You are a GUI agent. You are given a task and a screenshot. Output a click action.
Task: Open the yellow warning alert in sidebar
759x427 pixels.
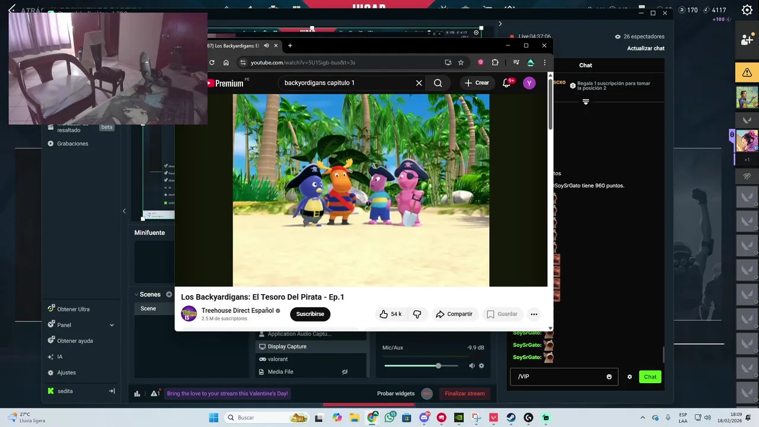(747, 72)
